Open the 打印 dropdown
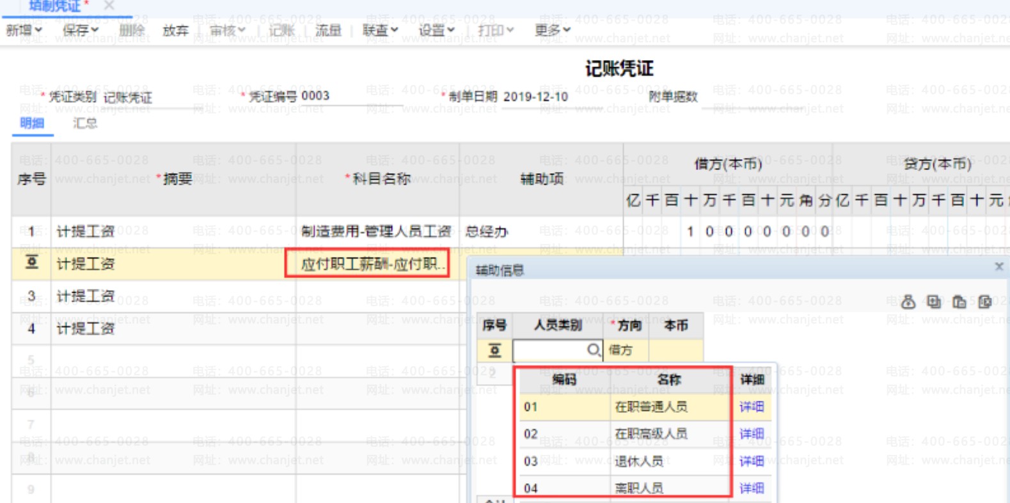1010x503 pixels. [x=496, y=30]
